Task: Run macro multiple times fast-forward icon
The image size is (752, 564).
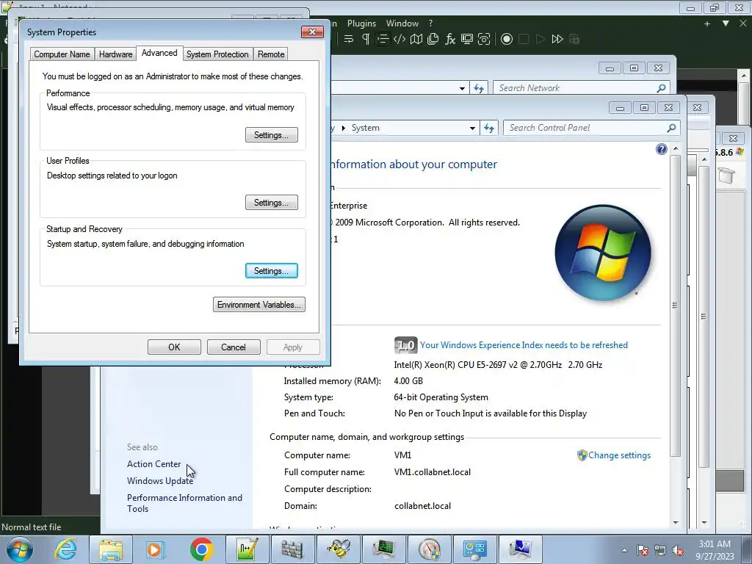Action: 557,40
